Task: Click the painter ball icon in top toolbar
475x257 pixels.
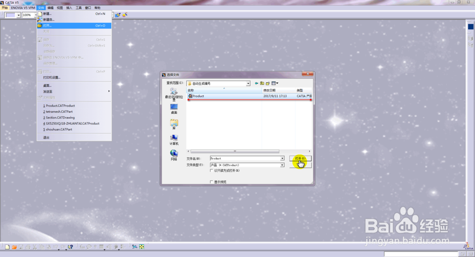Action: click(124, 15)
